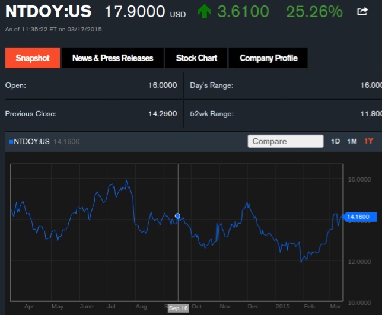Screen dimensions: 382x315
Task: Switch chart range to 1M
Action: 352,141
